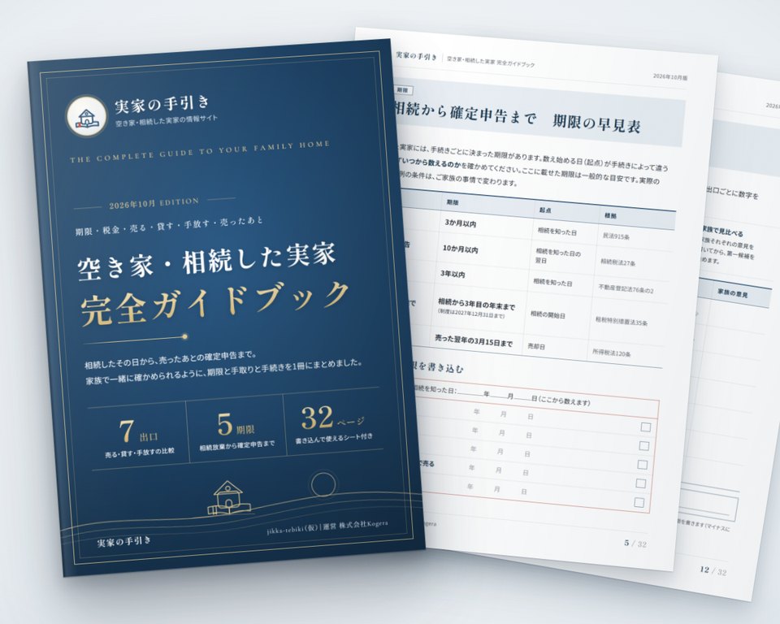This screenshot has width=780, height=624.
Task: Click the 相続の開始日 table cell
Action: 548,314
